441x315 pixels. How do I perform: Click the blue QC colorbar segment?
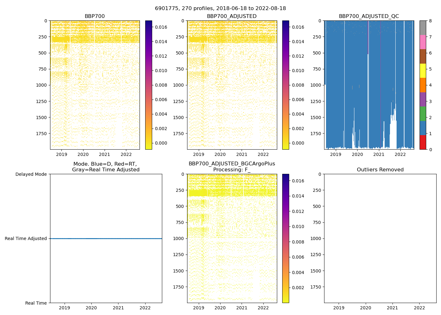point(423,128)
